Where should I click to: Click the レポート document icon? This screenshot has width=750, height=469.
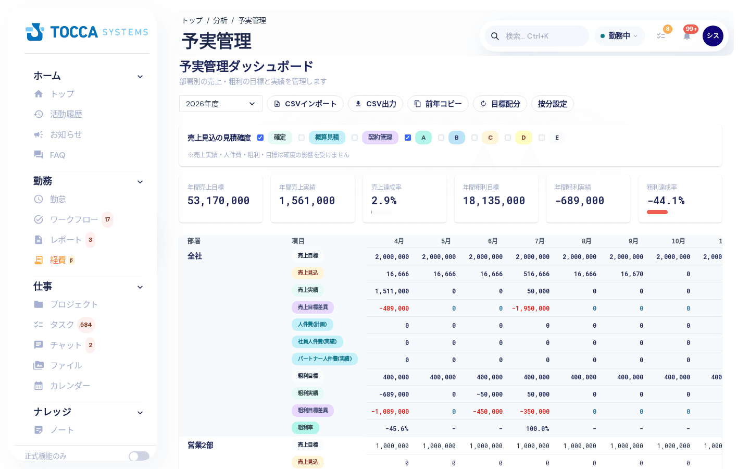(x=39, y=240)
